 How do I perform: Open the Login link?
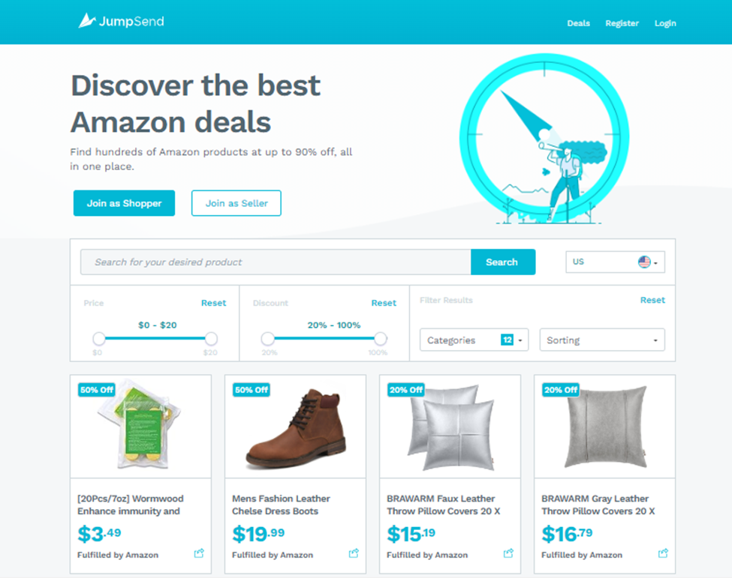click(665, 23)
